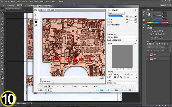The image size is (172, 107).
Task: Expand the resampling quality dropdown 两次立方
Action: [130, 77]
